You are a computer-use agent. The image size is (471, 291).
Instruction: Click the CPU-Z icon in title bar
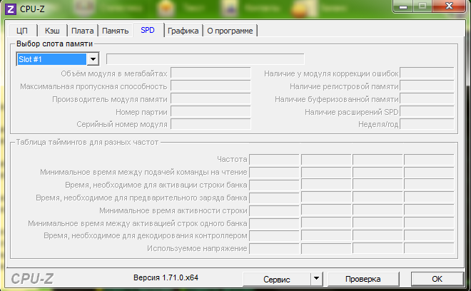(x=11, y=9)
